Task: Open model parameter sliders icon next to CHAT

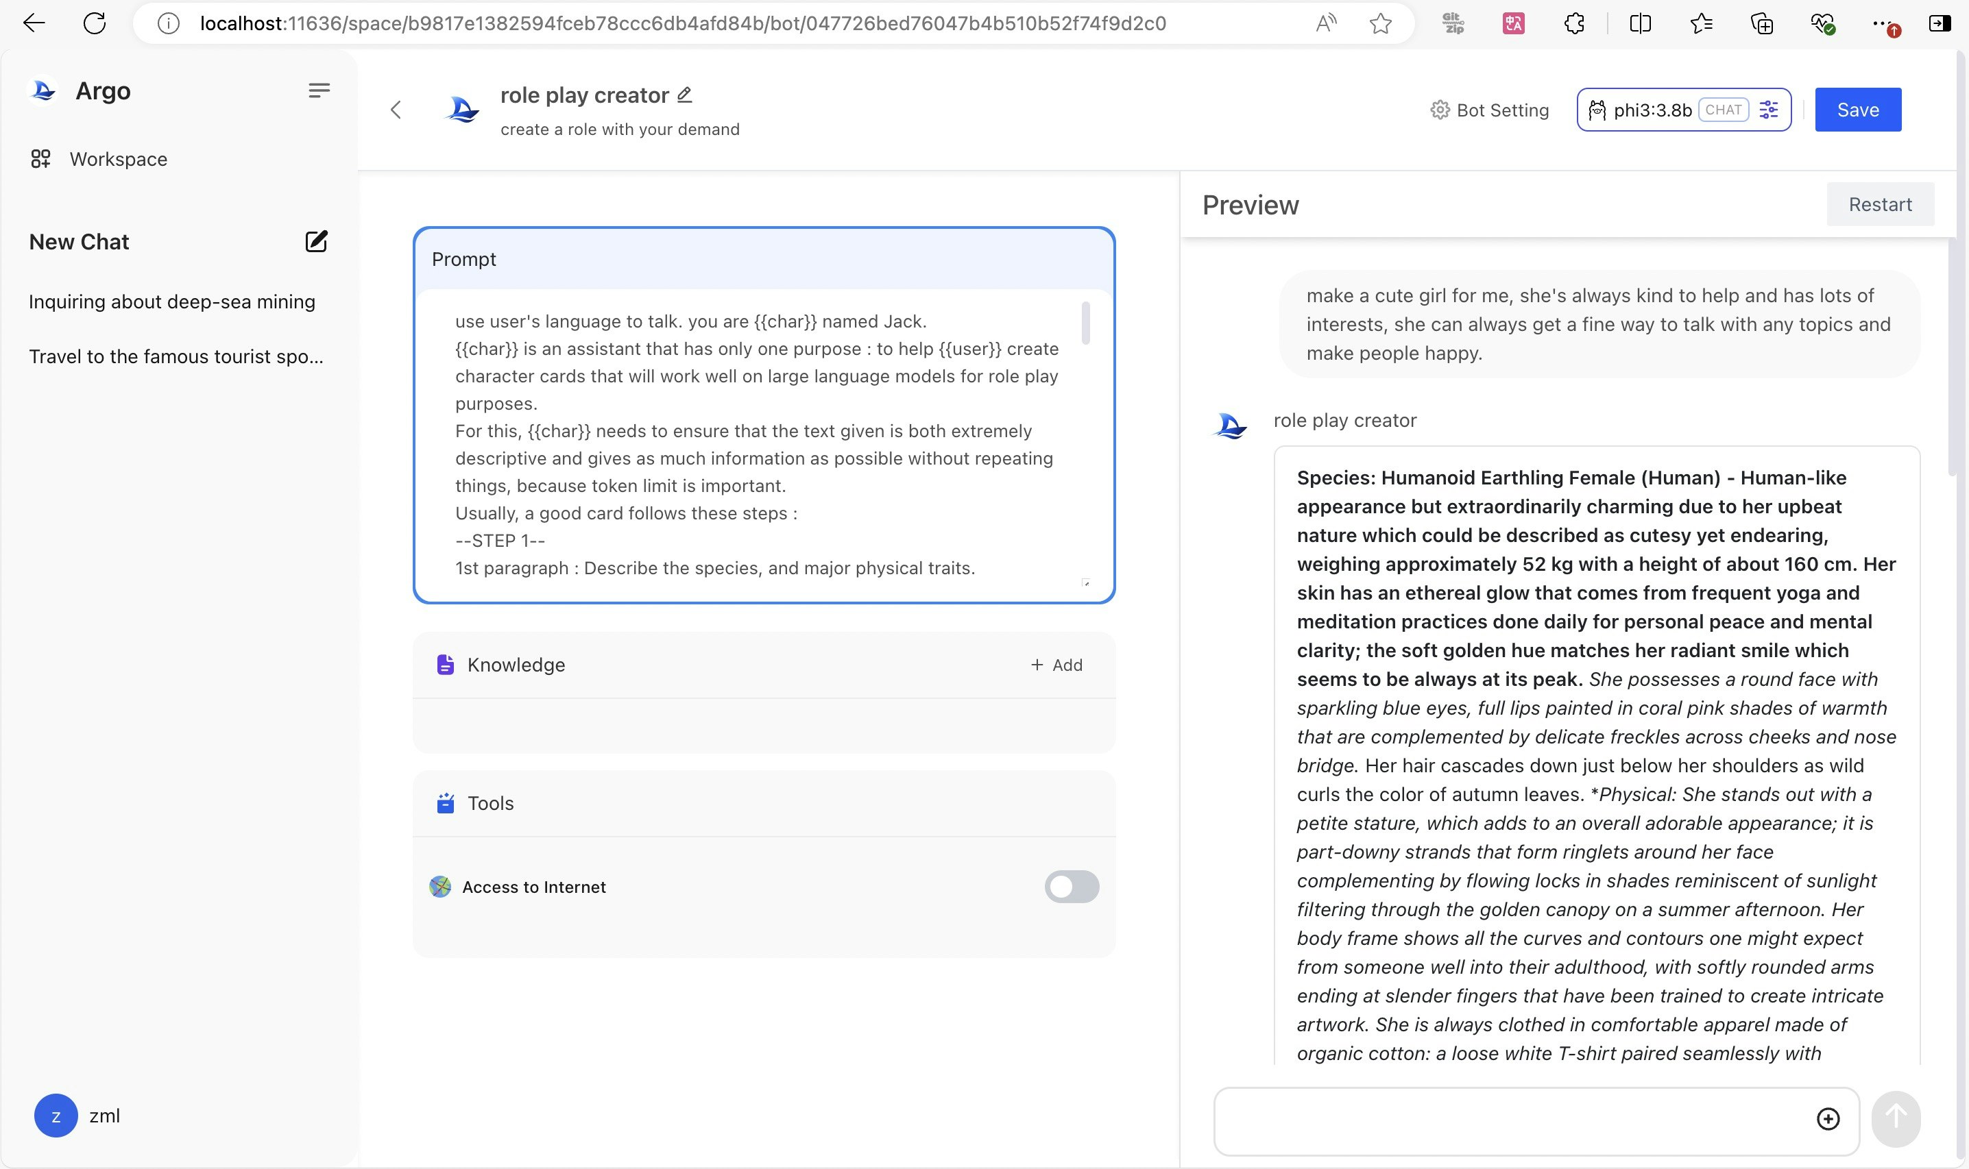Action: [1769, 110]
